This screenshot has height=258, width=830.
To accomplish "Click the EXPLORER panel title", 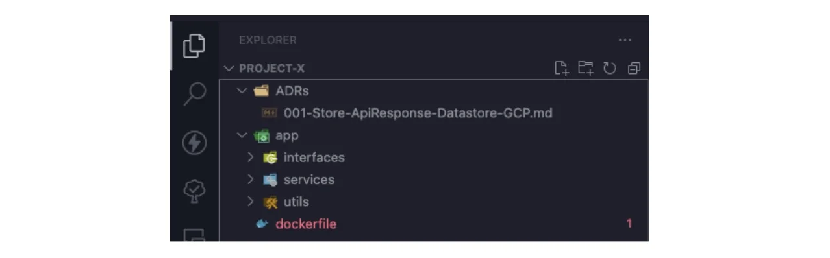I will point(268,40).
